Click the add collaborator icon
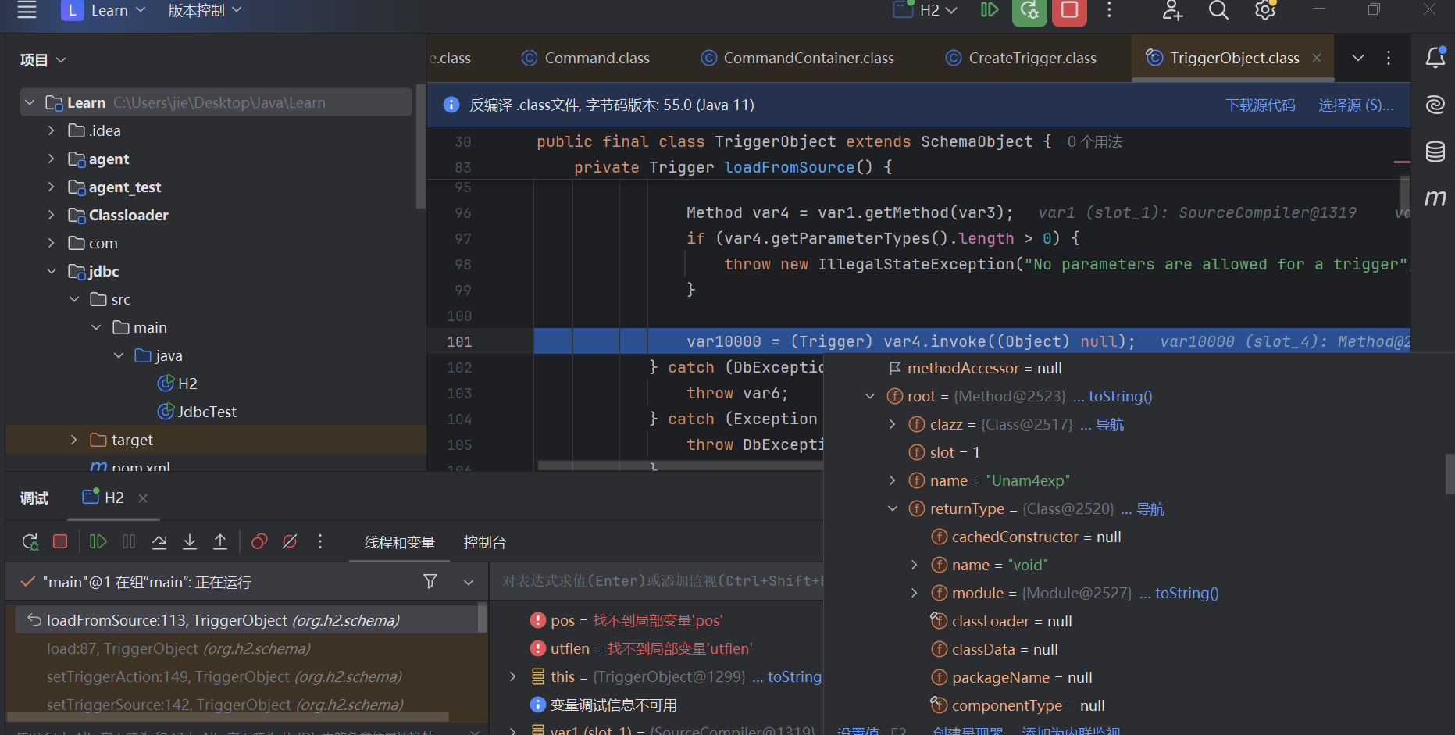This screenshot has width=1455, height=735. [x=1172, y=10]
